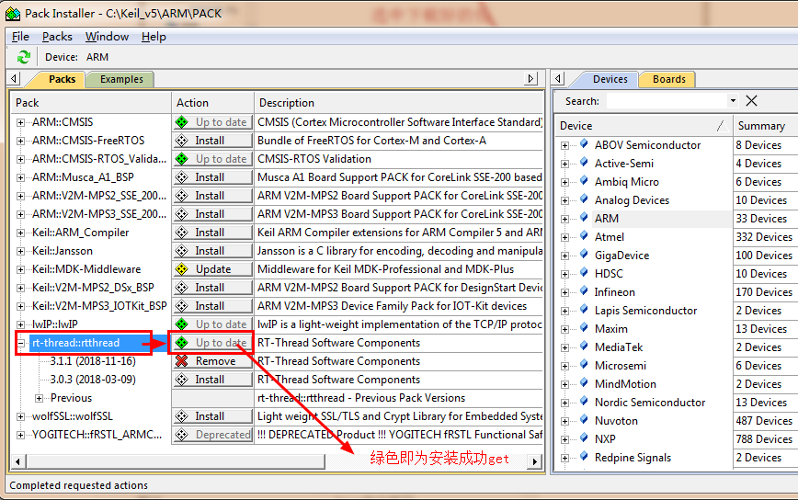Viewport: 798px width, 500px height.
Task: Open the Window menu
Action: click(x=107, y=37)
